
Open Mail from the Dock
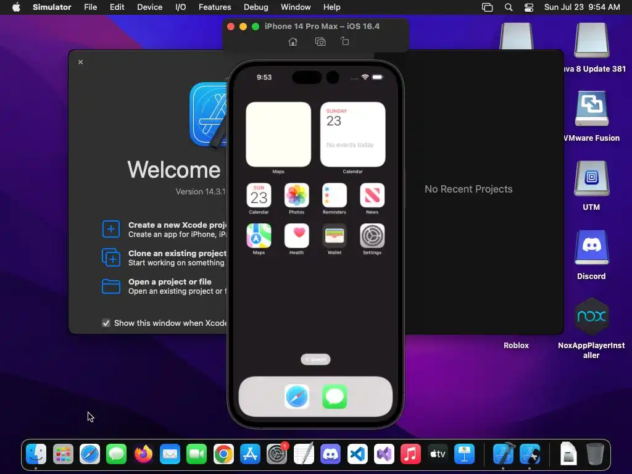tap(170, 454)
